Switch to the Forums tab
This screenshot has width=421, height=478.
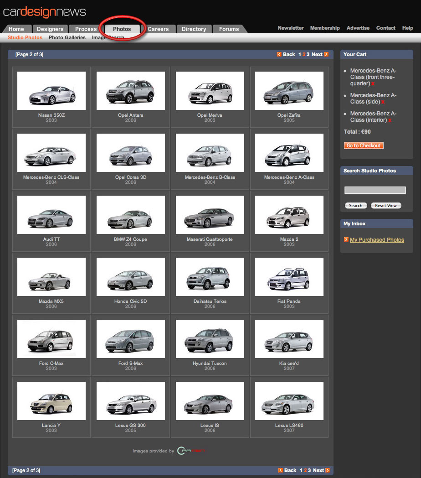(x=229, y=29)
